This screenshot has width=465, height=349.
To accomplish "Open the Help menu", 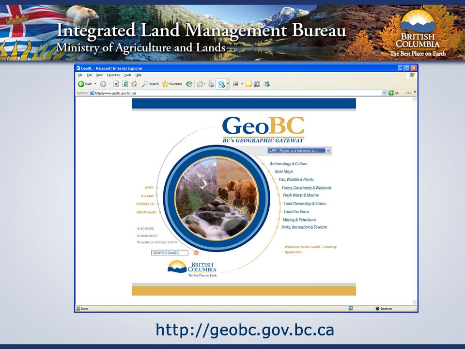I will 139,75.
